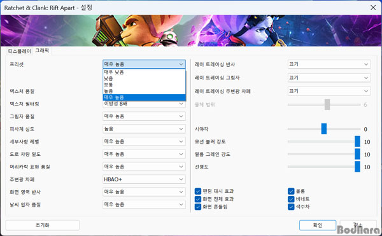Click the 시야각 value 0

[x=365, y=129]
